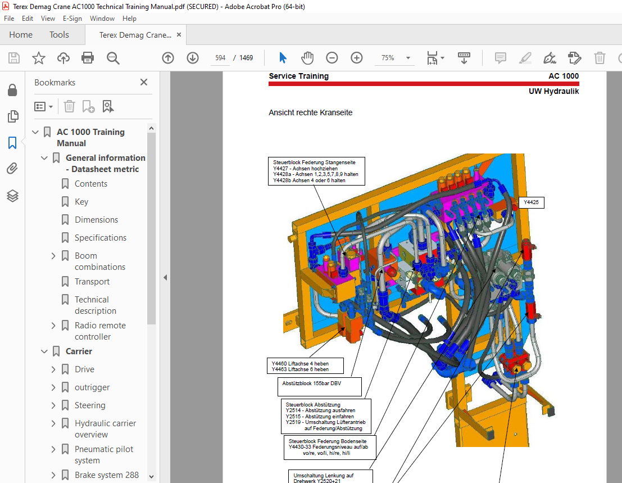Image resolution: width=622 pixels, height=483 pixels.
Task: Select the highlight text pen
Action: [525, 58]
